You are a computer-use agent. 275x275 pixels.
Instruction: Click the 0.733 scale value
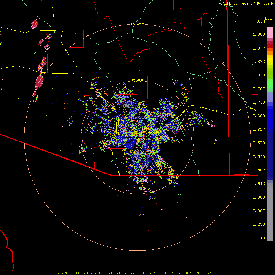click(x=259, y=102)
